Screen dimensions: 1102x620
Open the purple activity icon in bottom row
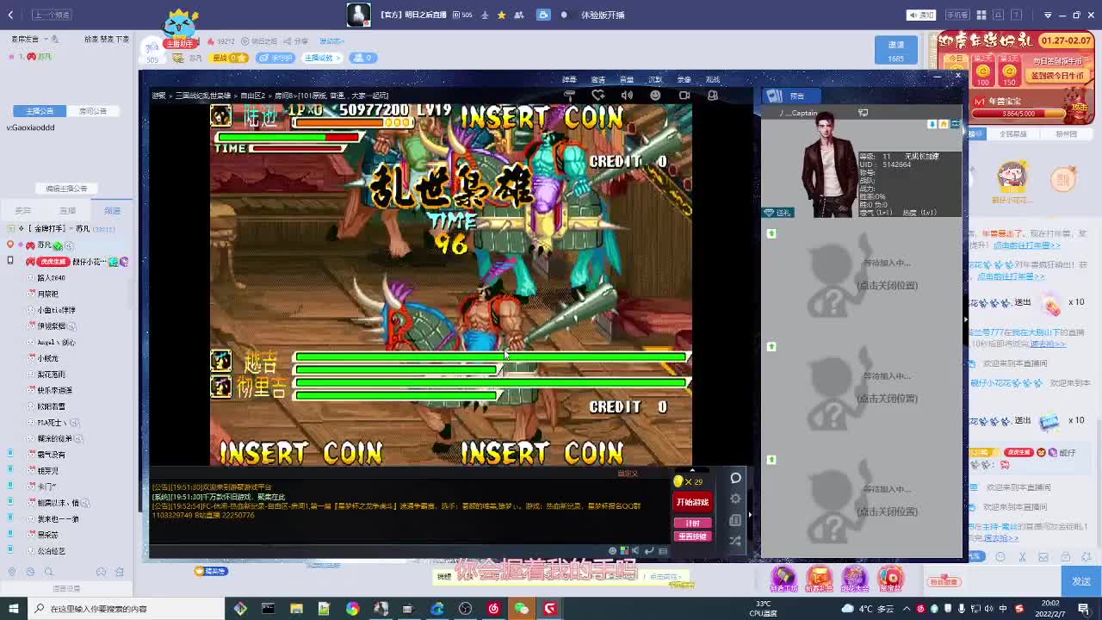(854, 578)
